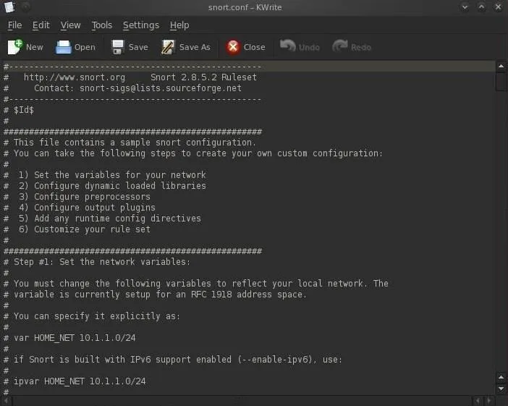Click vertical scrollbar down arrow at bottom

point(501,388)
